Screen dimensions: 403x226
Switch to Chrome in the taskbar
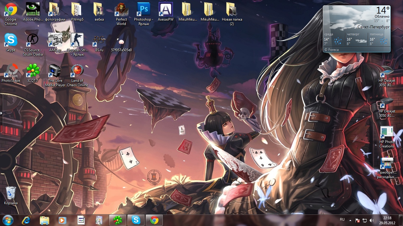click(x=154, y=220)
